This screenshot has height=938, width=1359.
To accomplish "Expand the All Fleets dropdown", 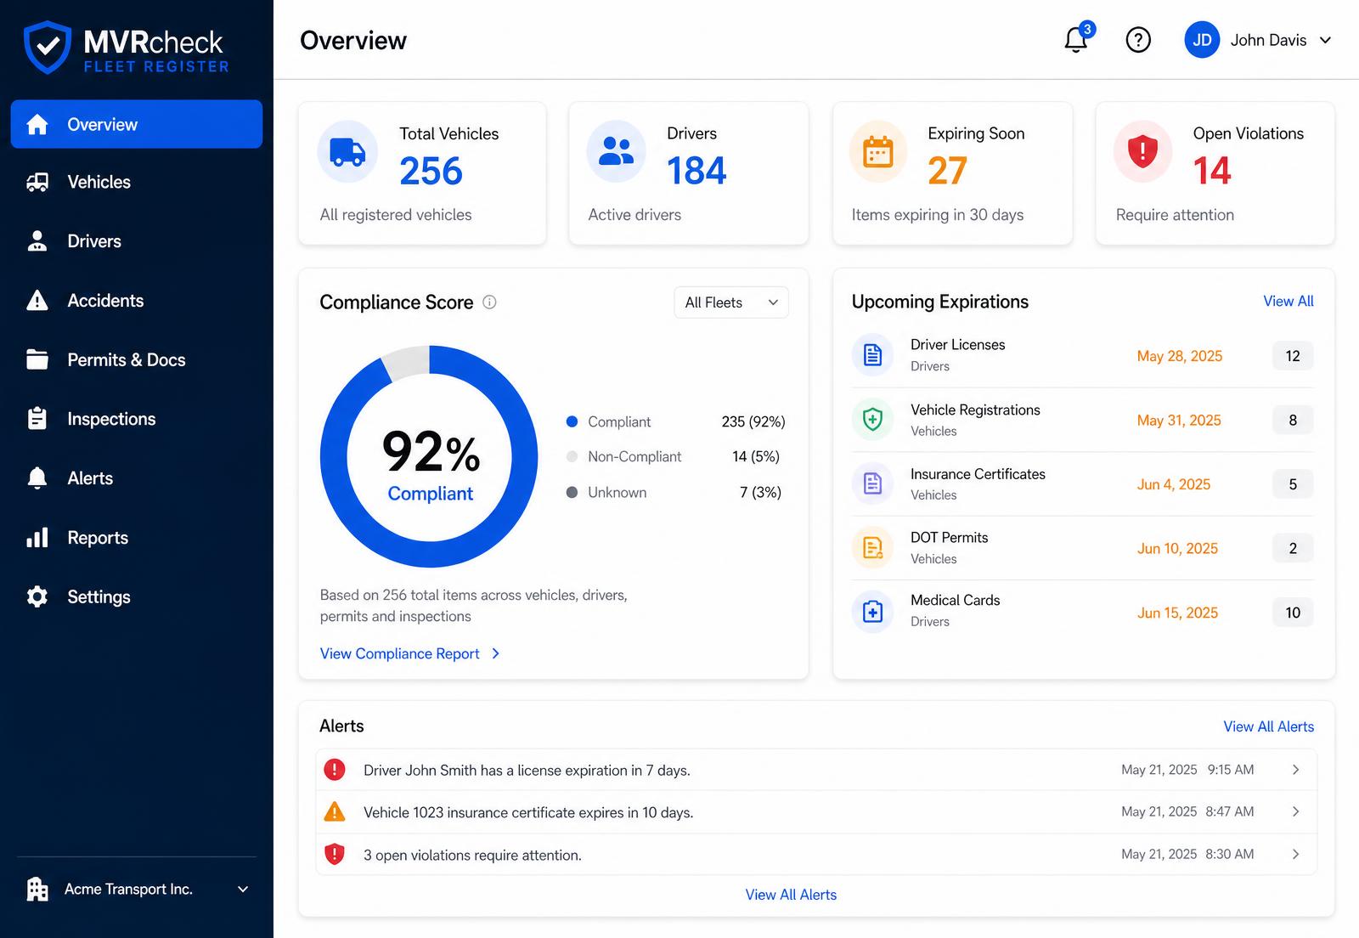I will [x=731, y=302].
